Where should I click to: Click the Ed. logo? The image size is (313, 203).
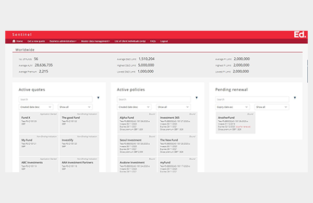(x=299, y=34)
